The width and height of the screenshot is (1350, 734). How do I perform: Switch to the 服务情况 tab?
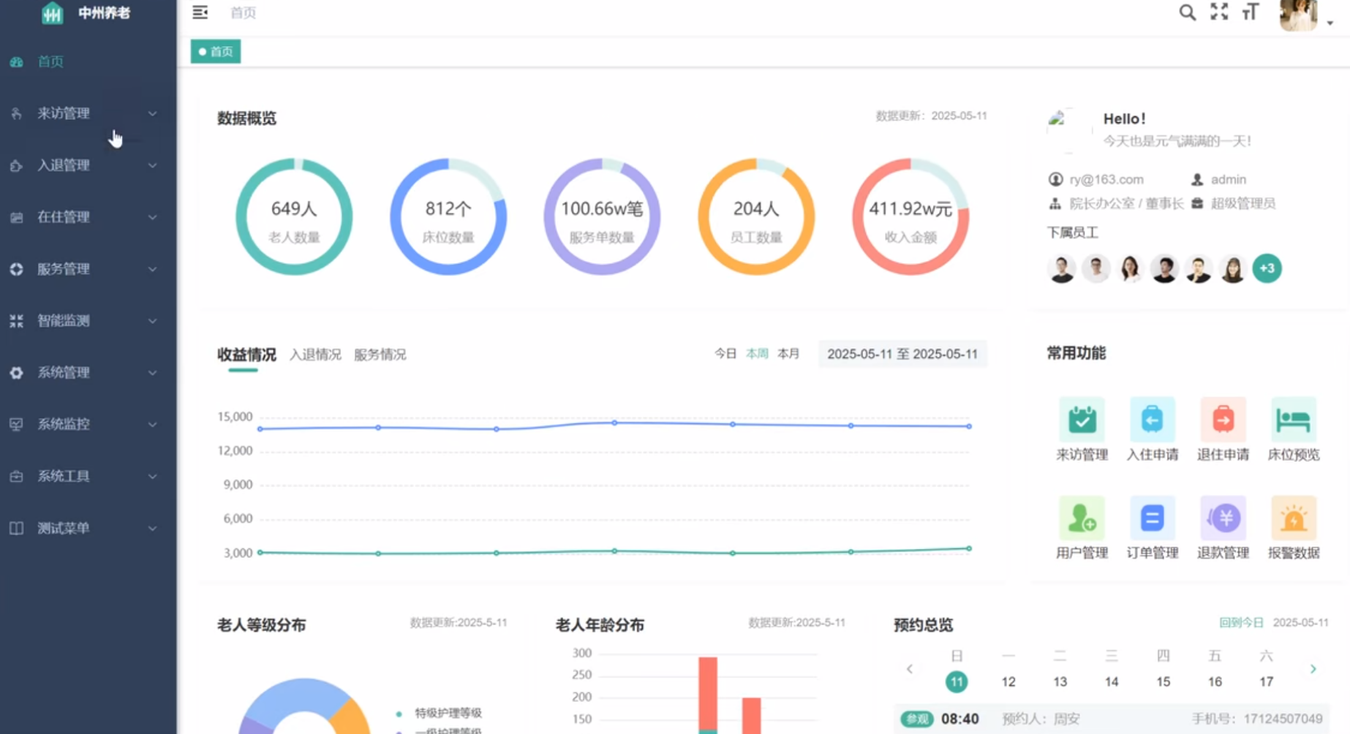click(x=380, y=355)
